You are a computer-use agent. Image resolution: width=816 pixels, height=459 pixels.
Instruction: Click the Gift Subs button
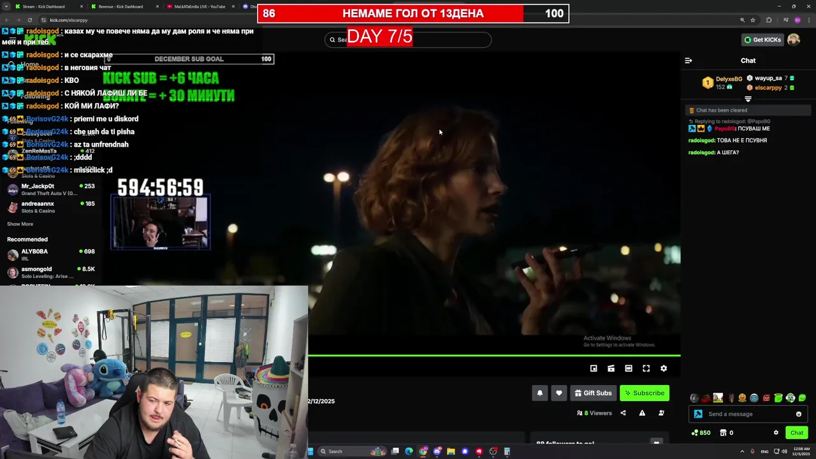click(593, 393)
